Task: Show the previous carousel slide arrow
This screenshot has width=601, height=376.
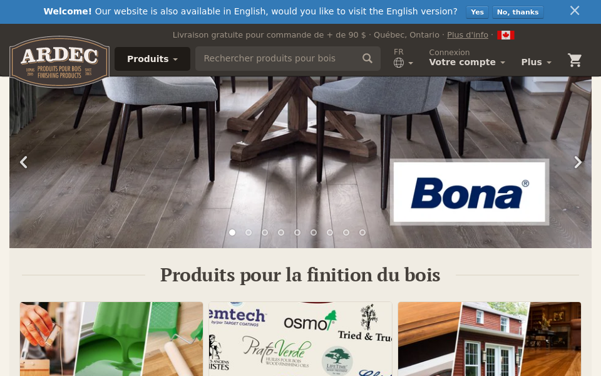Action: pos(23,162)
